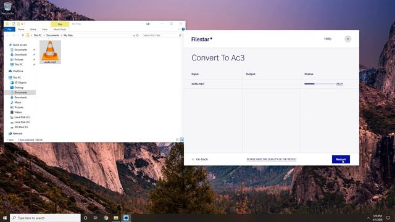Viewport: 395px width, 222px height.
Task: Open Pictures under This PC
Action: (x=19, y=107)
